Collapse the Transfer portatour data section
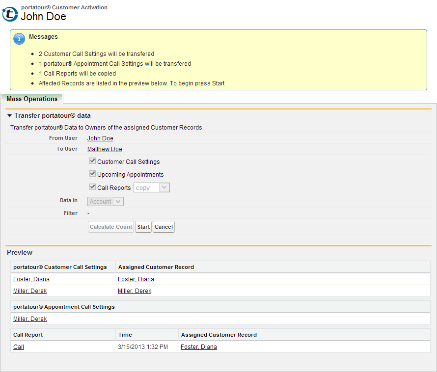Screen dimensions: 437x372 pyautogui.click(x=10, y=116)
